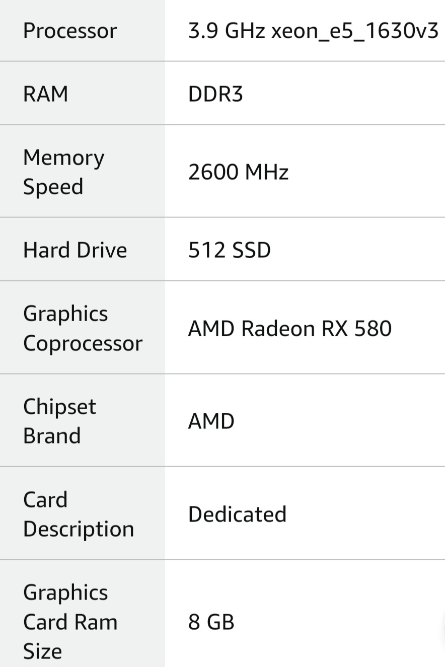The image size is (445, 667).
Task: Select the DDR3 value text
Action: [215, 94]
